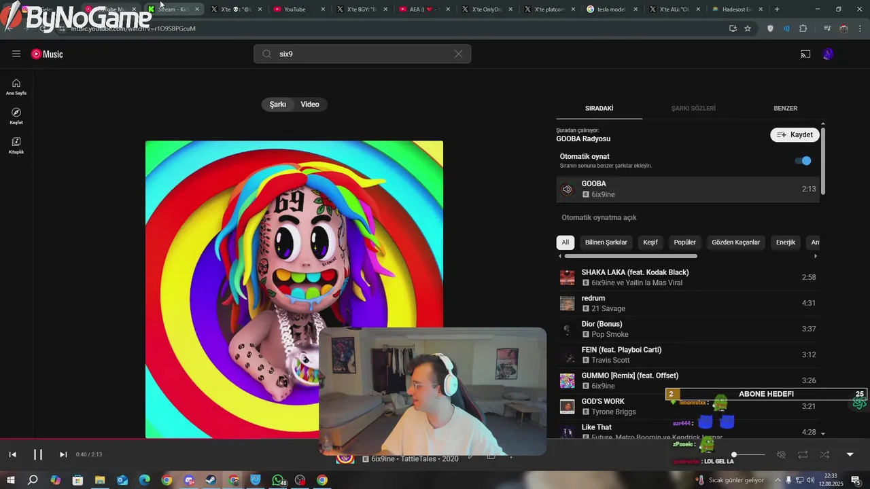Screen dimensions: 870x489
Task: Open a new browser tab
Action: [777, 10]
